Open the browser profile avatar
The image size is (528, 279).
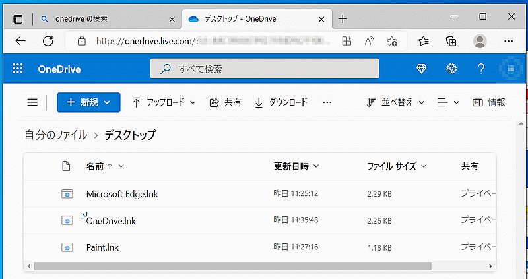click(x=480, y=41)
